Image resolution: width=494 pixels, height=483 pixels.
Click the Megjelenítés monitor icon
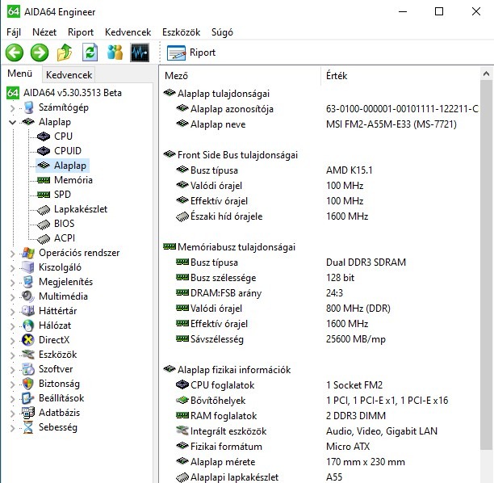tap(28, 282)
